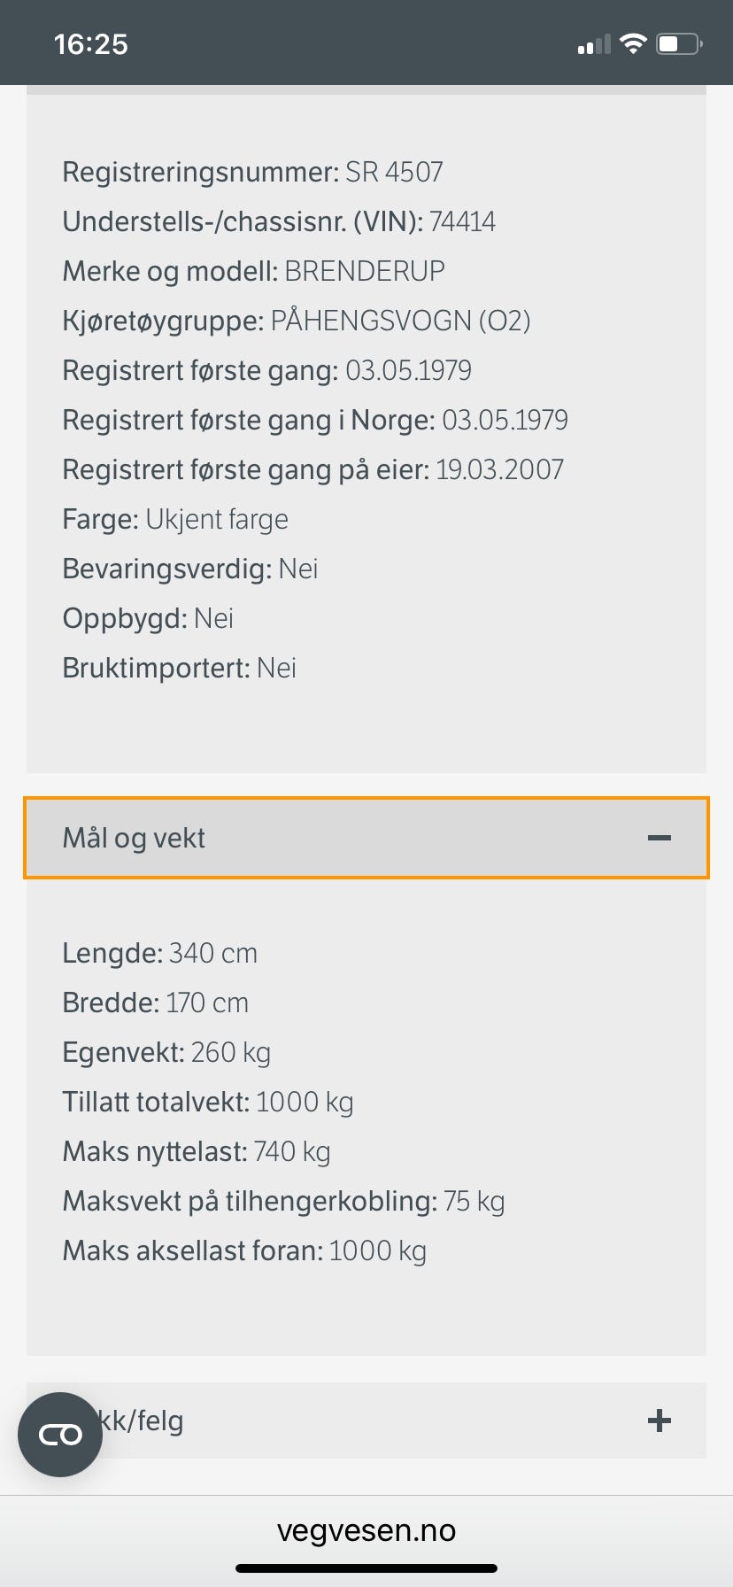Select the Tillatt totalvekt 1000 kg line
733x1587 pixels.
(208, 1102)
